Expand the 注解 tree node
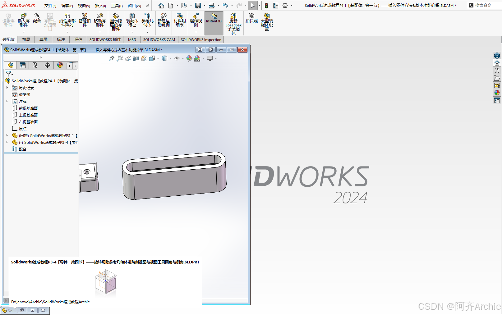Viewport: 502px width, 315px height. click(7, 101)
